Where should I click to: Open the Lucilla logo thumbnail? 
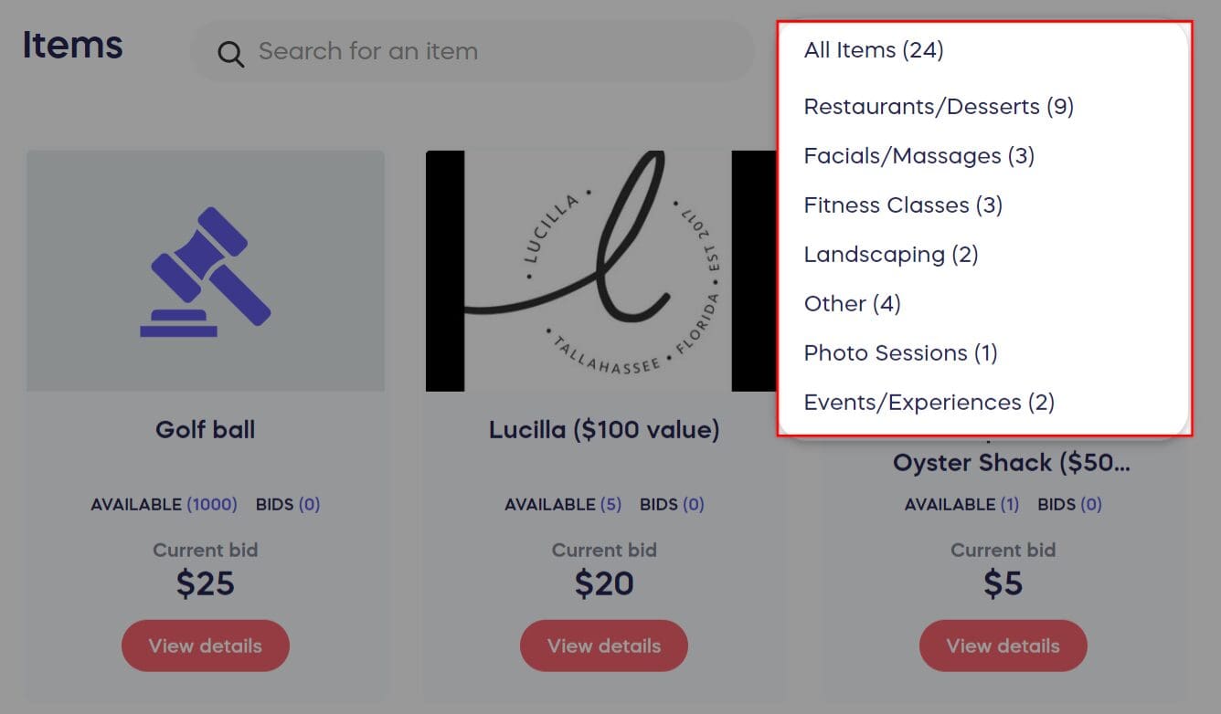(x=601, y=270)
